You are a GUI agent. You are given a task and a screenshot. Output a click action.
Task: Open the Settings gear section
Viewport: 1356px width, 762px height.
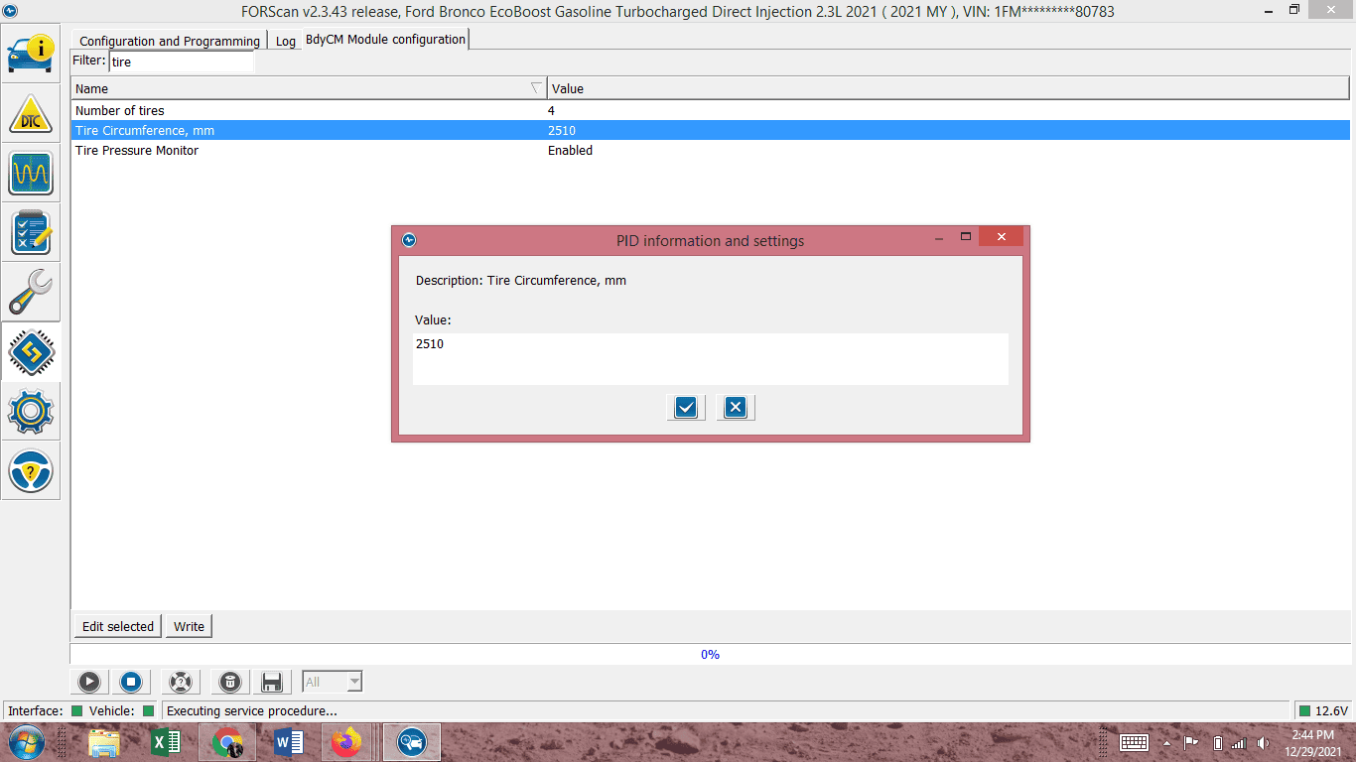click(31, 412)
